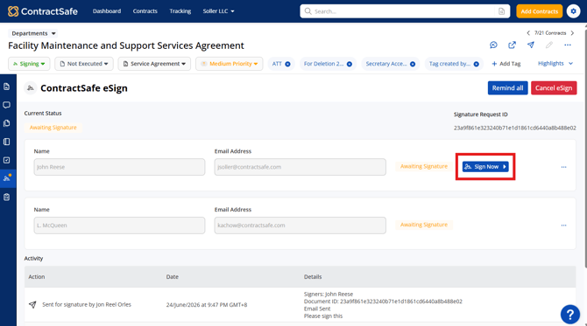Click the ContractSafe logo

[x=43, y=11]
